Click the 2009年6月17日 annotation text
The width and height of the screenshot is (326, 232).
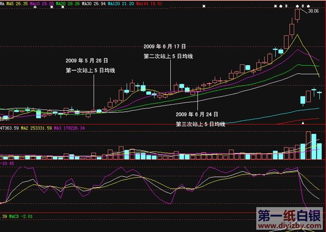click(165, 46)
